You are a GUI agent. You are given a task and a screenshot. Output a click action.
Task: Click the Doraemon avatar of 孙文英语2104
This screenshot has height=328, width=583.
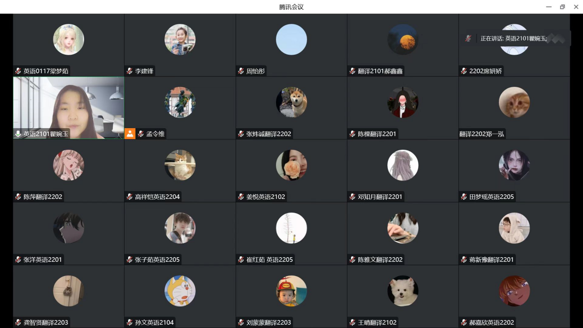click(x=180, y=291)
